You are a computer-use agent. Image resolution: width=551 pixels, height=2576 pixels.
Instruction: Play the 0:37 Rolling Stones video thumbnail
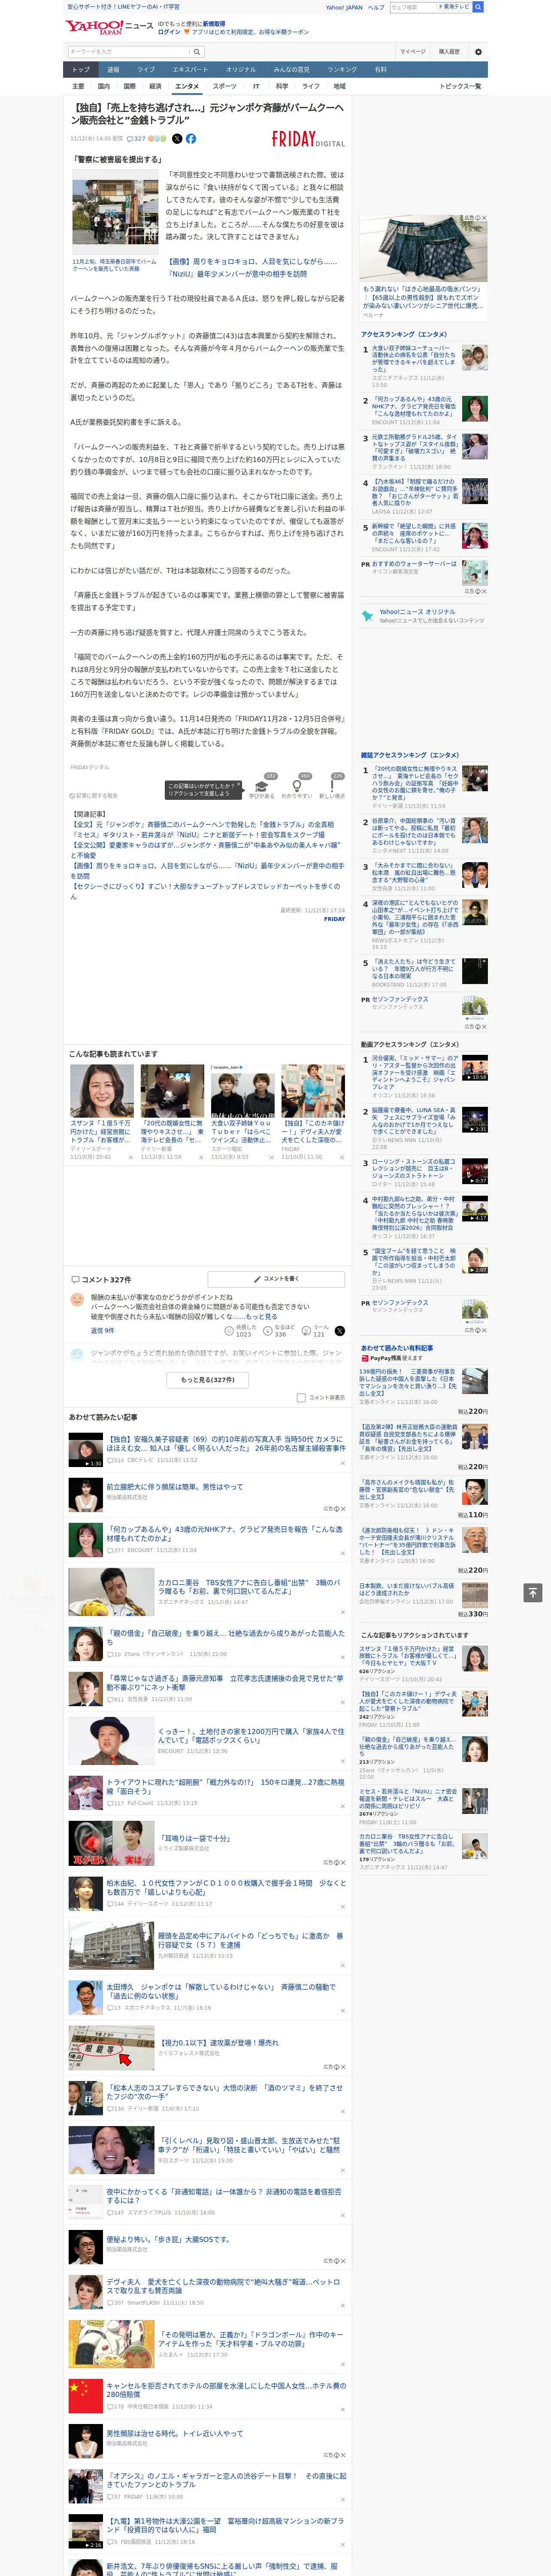coord(475,1171)
